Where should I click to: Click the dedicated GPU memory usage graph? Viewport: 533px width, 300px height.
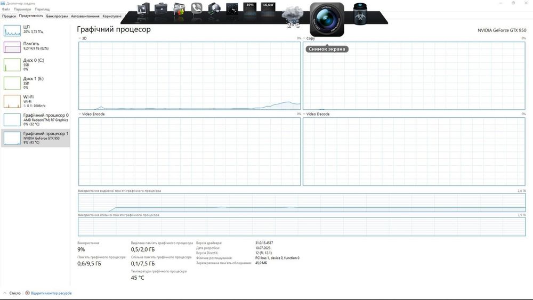click(x=302, y=202)
